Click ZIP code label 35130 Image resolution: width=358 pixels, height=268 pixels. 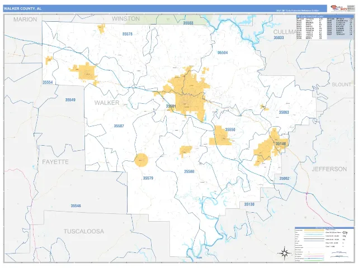tap(249, 204)
